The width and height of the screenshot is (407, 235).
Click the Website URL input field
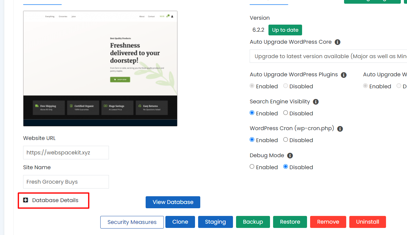pos(66,153)
